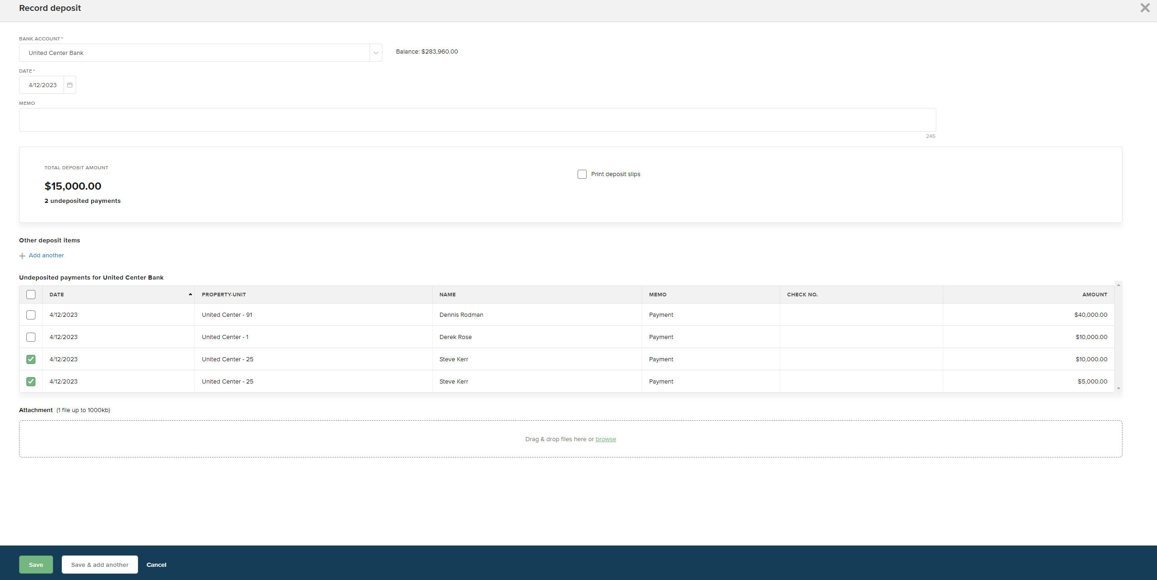The width and height of the screenshot is (1157, 580).
Task: Click the table scrollbar up arrow
Action: (x=1118, y=285)
